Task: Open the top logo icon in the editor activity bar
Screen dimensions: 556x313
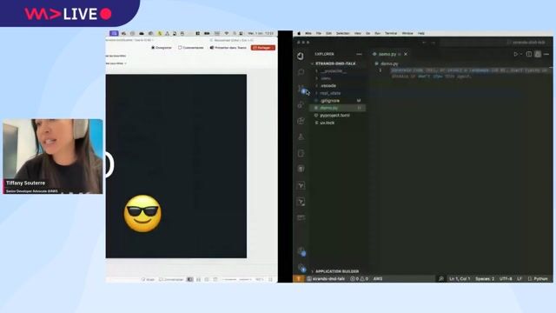Action: (x=301, y=56)
